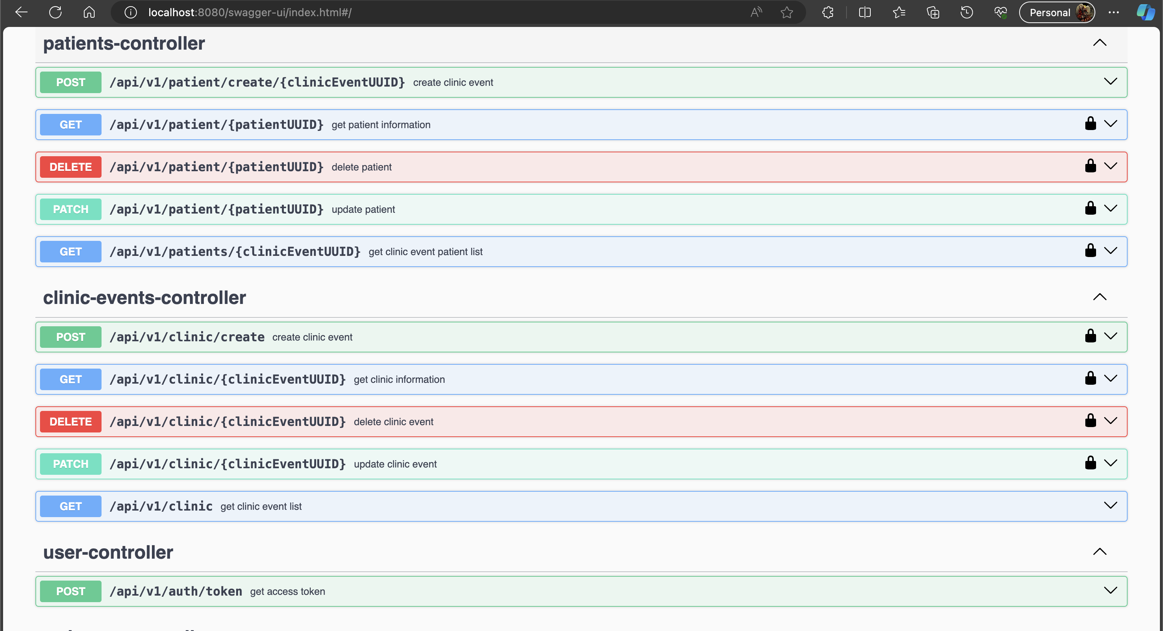Screen dimensions: 1163x631
Task: Refresh the browser page
Action: tap(55, 12)
